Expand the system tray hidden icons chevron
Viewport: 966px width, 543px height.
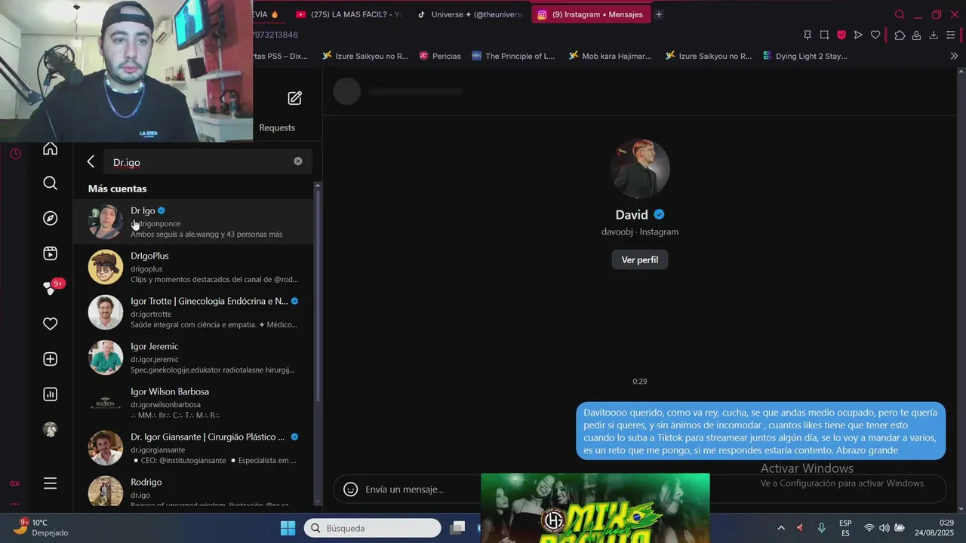click(x=781, y=528)
